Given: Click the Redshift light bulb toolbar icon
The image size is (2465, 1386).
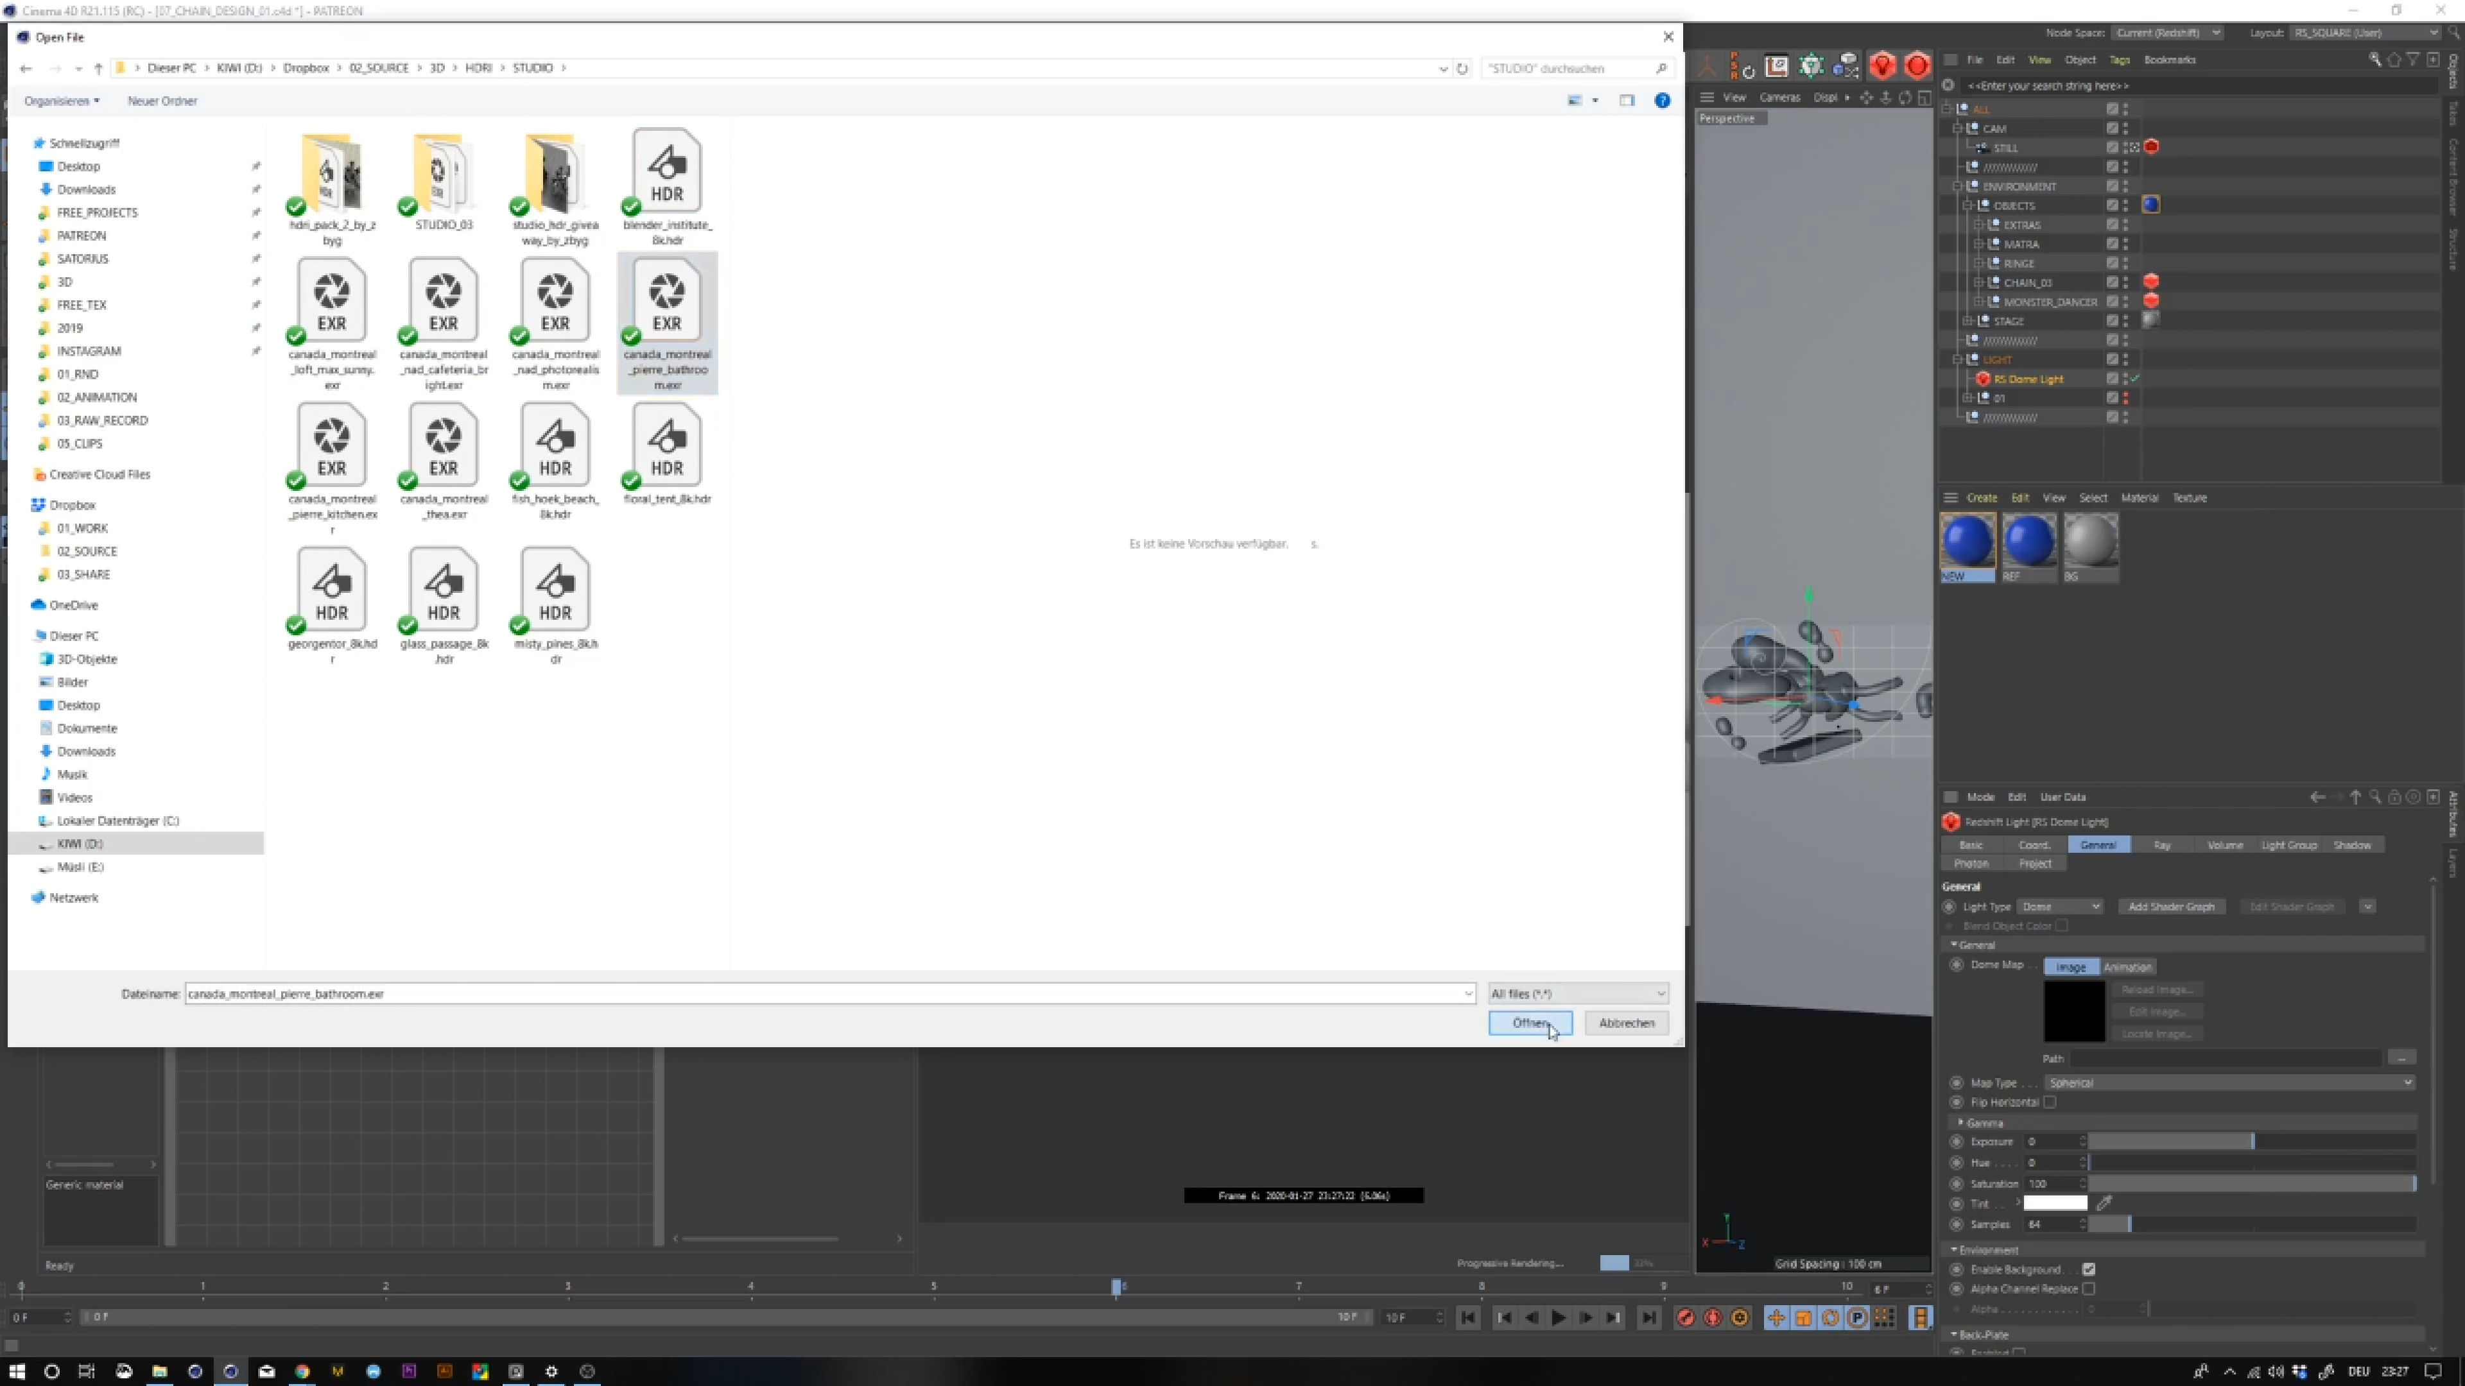Looking at the screenshot, I should pyautogui.click(x=1881, y=65).
